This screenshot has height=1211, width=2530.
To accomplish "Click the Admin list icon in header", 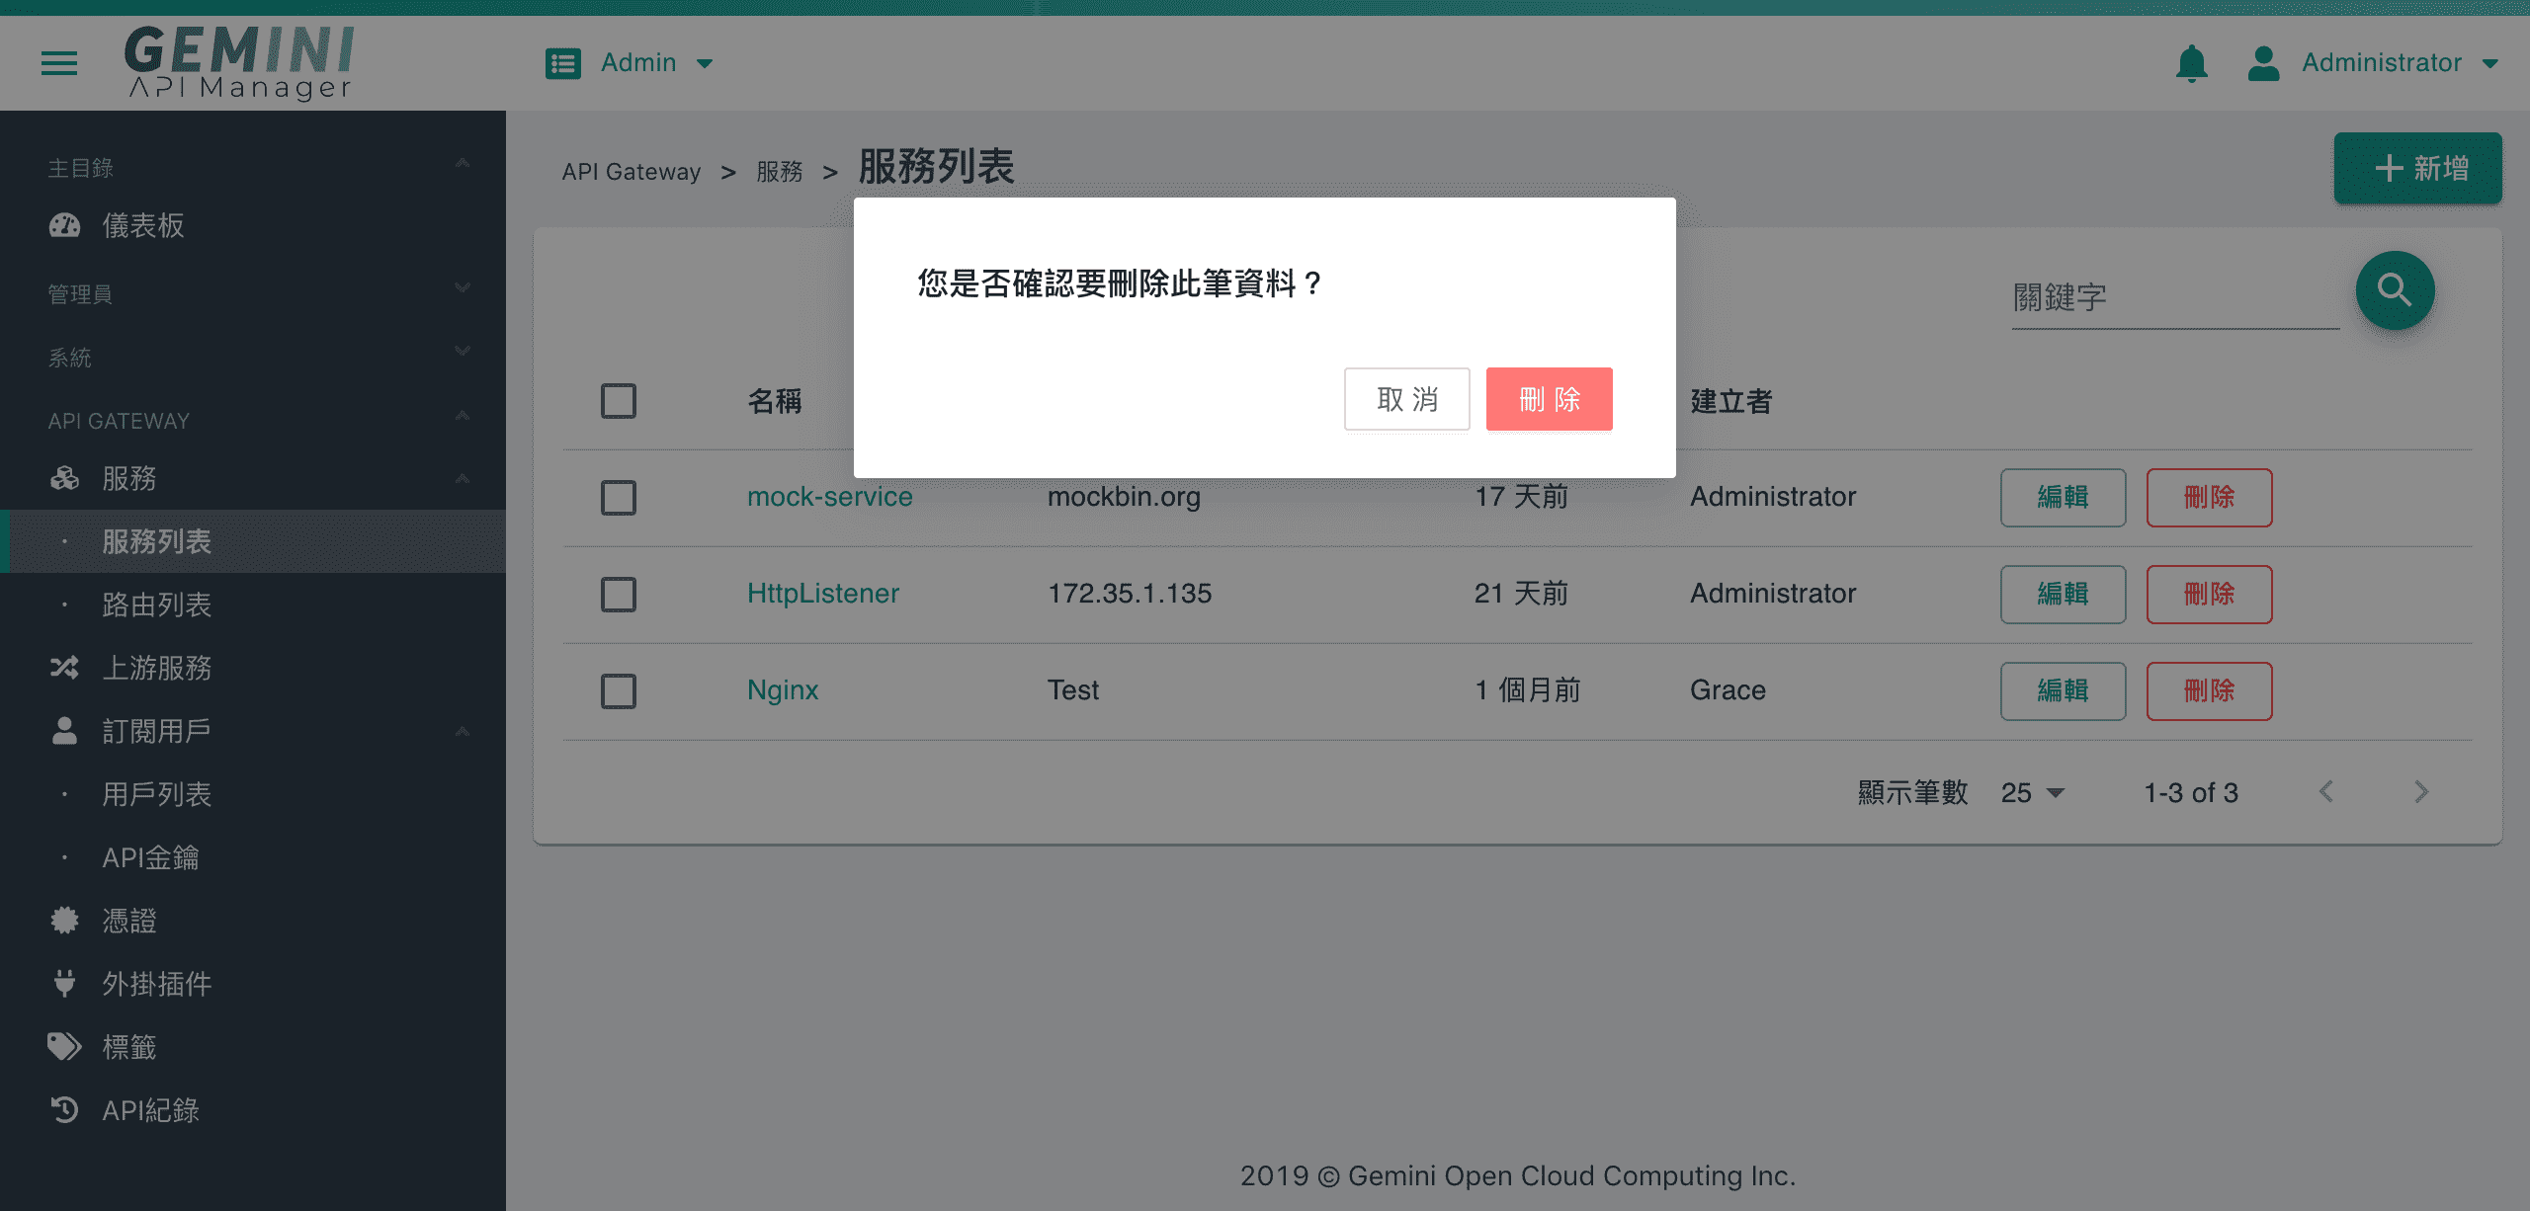I will click(563, 63).
